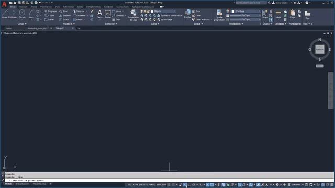Click Editar atributos button

tap(200, 20)
